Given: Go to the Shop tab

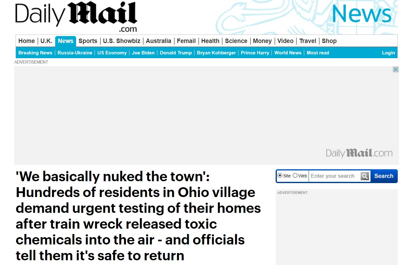Looking at the screenshot, I should pyautogui.click(x=329, y=41).
